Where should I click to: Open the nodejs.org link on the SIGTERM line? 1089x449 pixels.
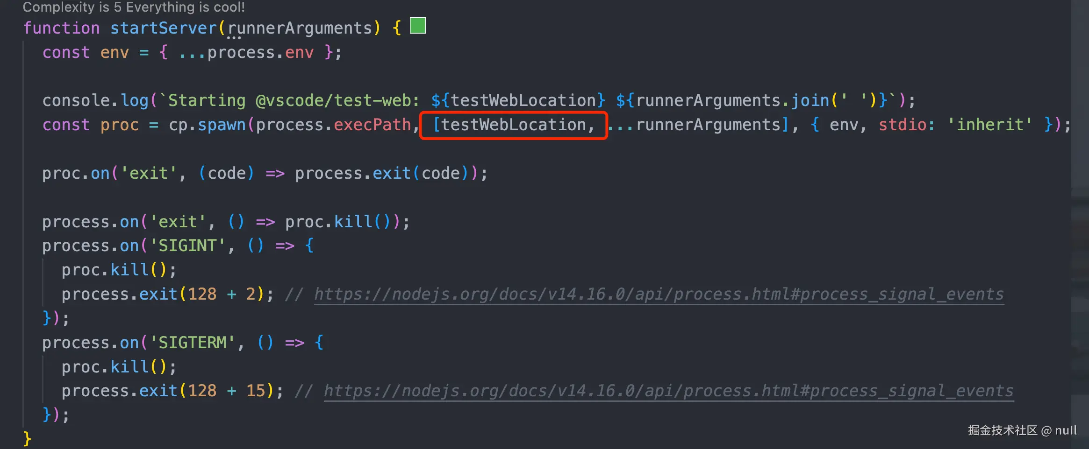click(x=668, y=391)
